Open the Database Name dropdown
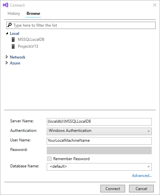The image size is (160, 195). pyautogui.click(x=99, y=167)
